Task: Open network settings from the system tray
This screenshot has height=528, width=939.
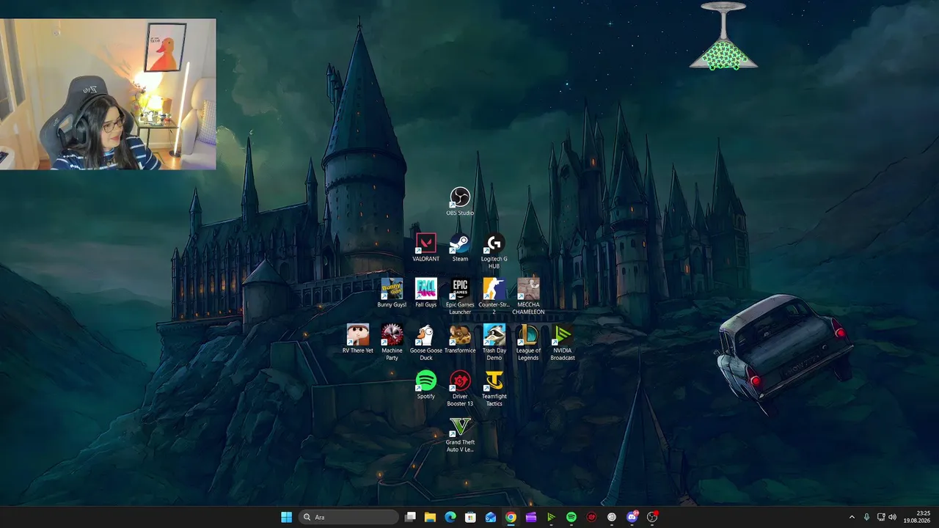Action: [881, 517]
